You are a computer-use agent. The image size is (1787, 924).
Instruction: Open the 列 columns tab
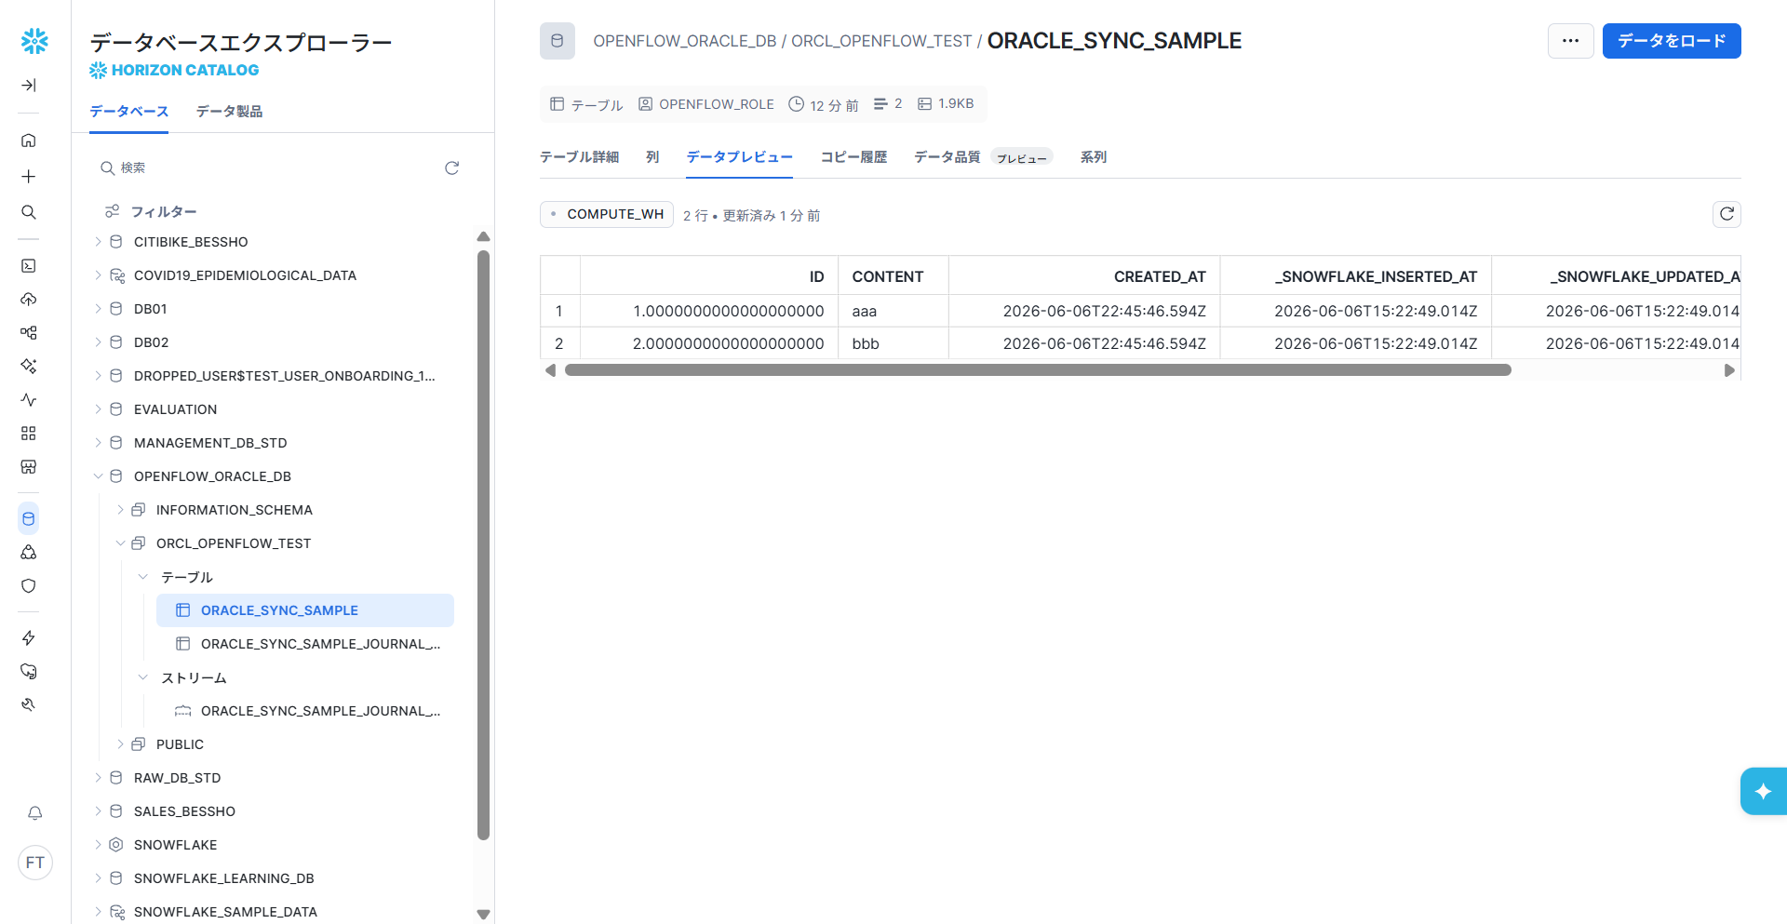(652, 157)
